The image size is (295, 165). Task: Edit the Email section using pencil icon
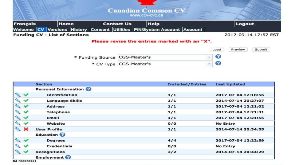[x=18, y=118]
